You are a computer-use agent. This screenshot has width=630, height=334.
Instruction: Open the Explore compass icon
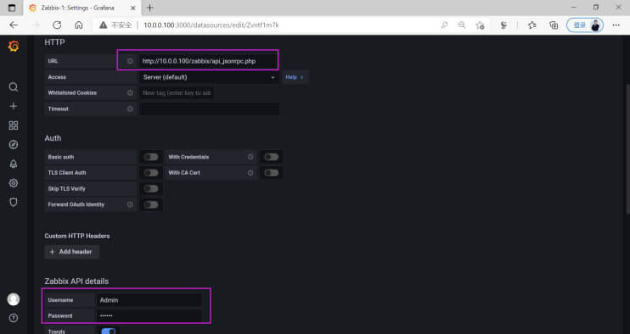pos(14,145)
